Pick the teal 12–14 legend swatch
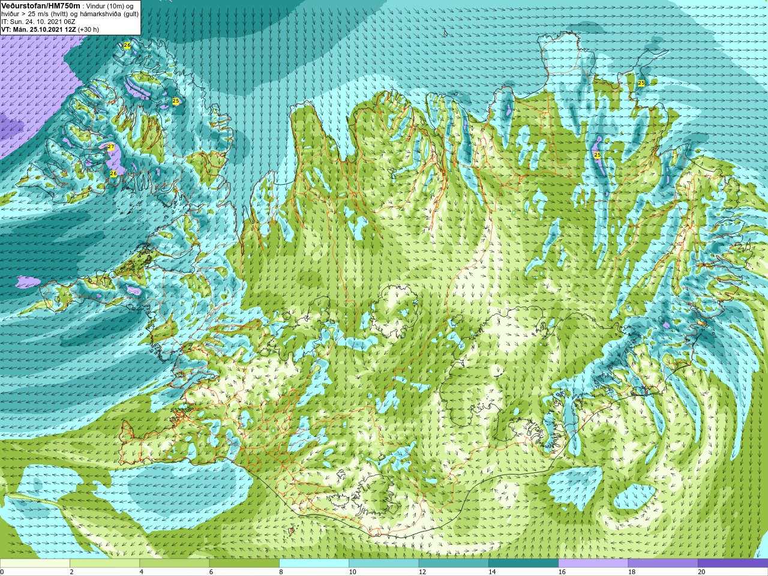 pos(454,563)
